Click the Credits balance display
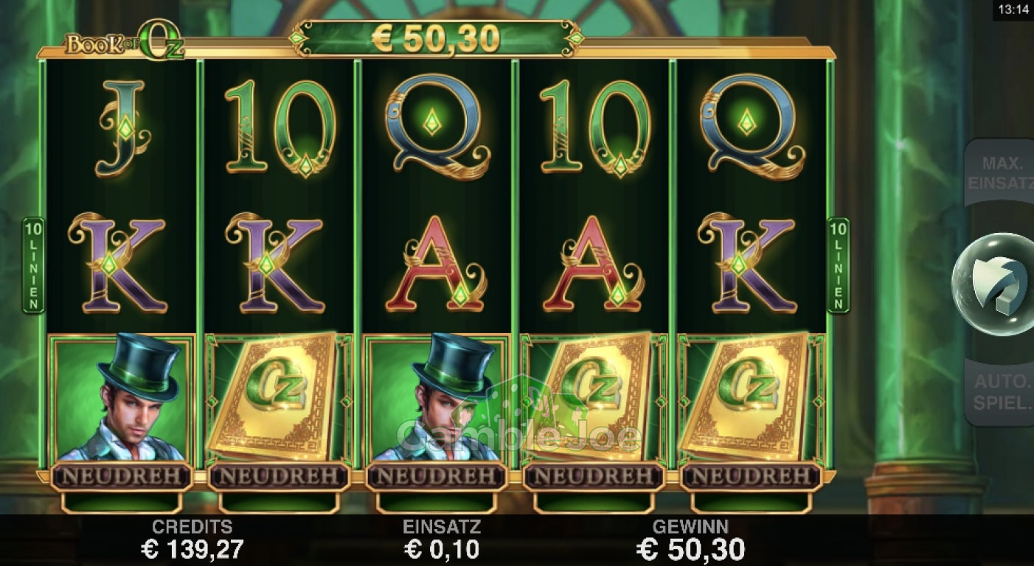This screenshot has height=566, width=1034. (192, 539)
